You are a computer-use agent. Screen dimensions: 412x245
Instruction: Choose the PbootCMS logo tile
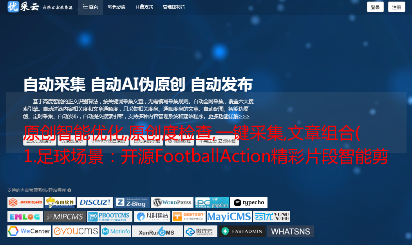click(110, 217)
